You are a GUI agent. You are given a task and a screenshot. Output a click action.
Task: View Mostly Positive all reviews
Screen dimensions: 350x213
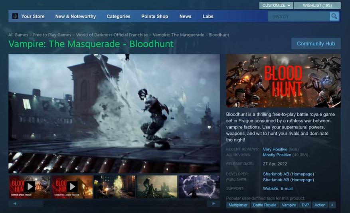point(277,155)
